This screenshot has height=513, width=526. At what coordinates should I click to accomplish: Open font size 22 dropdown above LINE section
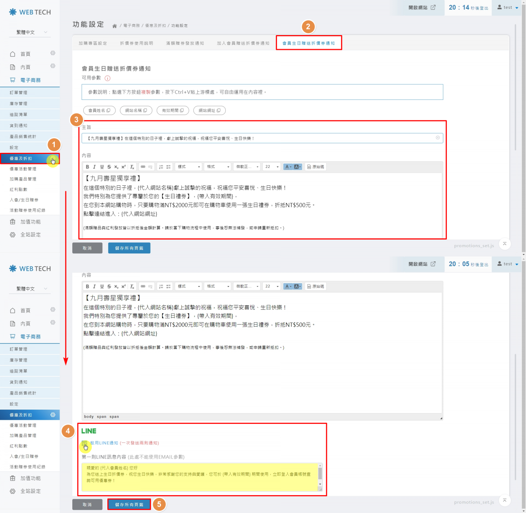pos(272,286)
